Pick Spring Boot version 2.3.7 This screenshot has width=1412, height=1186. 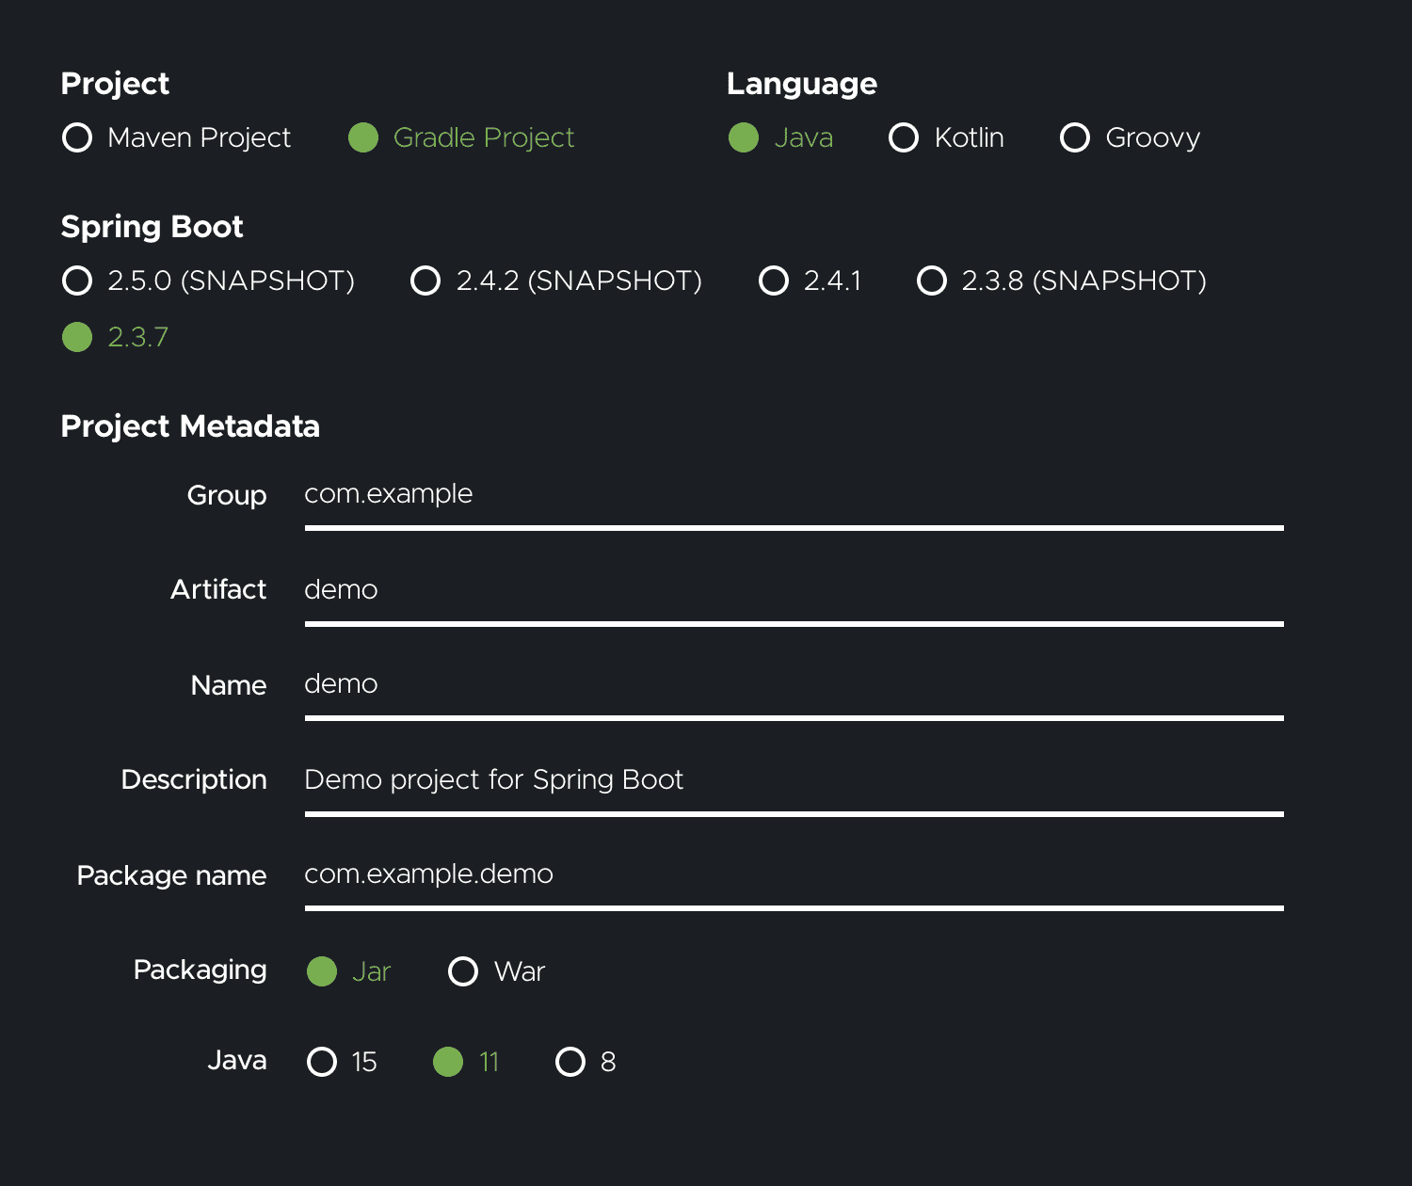click(115, 337)
